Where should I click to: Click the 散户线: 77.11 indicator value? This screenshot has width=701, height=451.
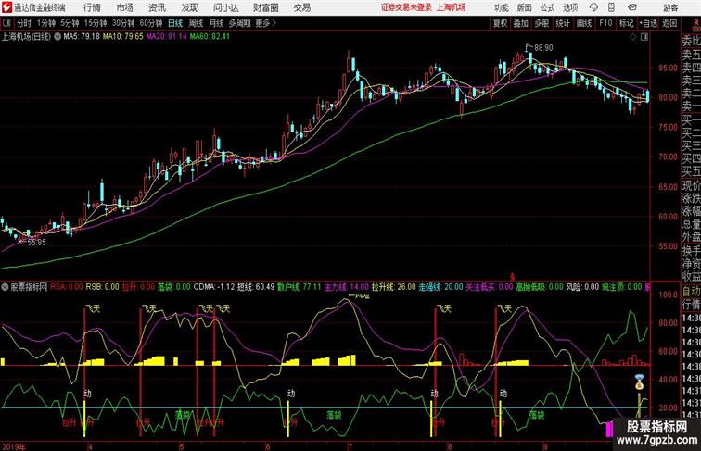(x=300, y=287)
